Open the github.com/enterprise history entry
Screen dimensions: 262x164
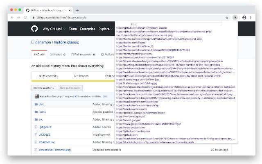click(133, 131)
